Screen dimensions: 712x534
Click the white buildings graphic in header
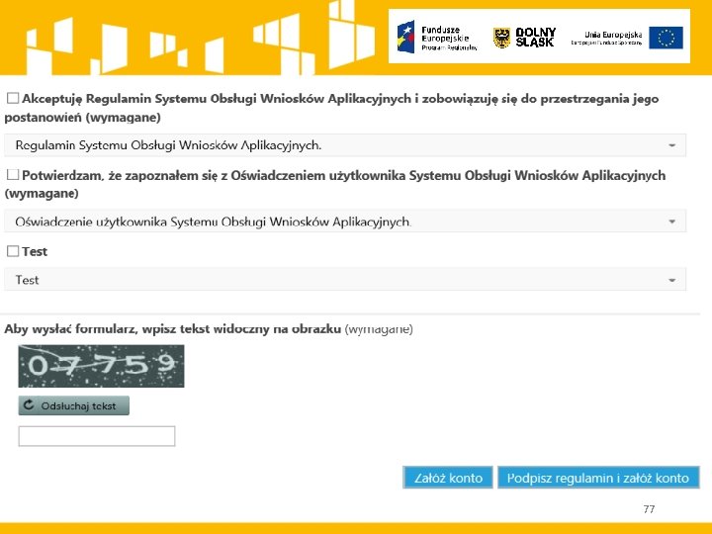pyautogui.click(x=200, y=39)
